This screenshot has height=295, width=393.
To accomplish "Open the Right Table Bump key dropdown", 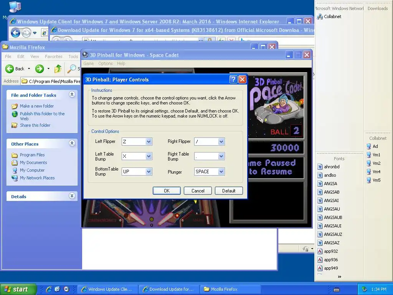I will coord(221,156).
